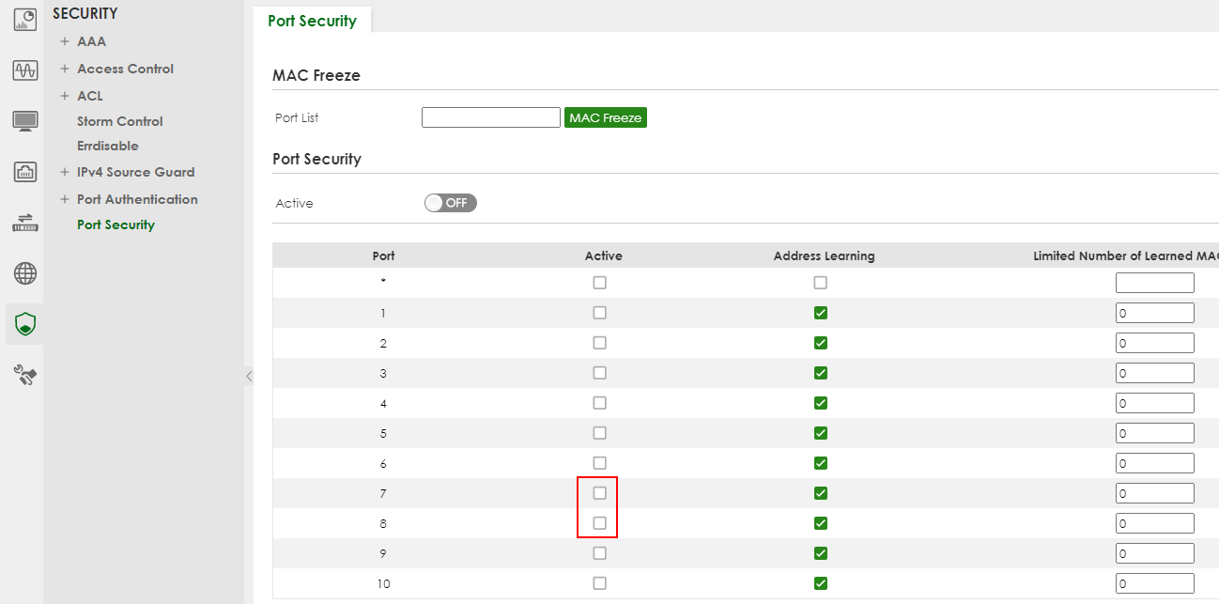The width and height of the screenshot is (1219, 604).
Task: Enable the highlighted Active checkbox for port 7
Action: tap(598, 492)
